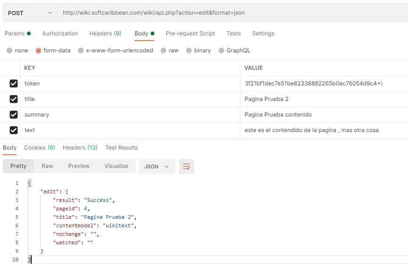This screenshot has height=267, width=408.
Task: Edit the text value field
Action: [312, 130]
